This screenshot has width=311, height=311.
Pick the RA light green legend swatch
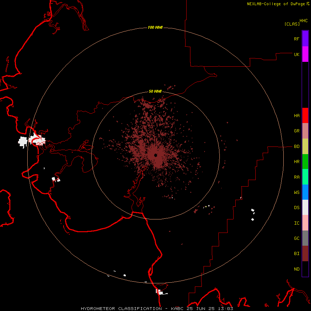(x=305, y=177)
